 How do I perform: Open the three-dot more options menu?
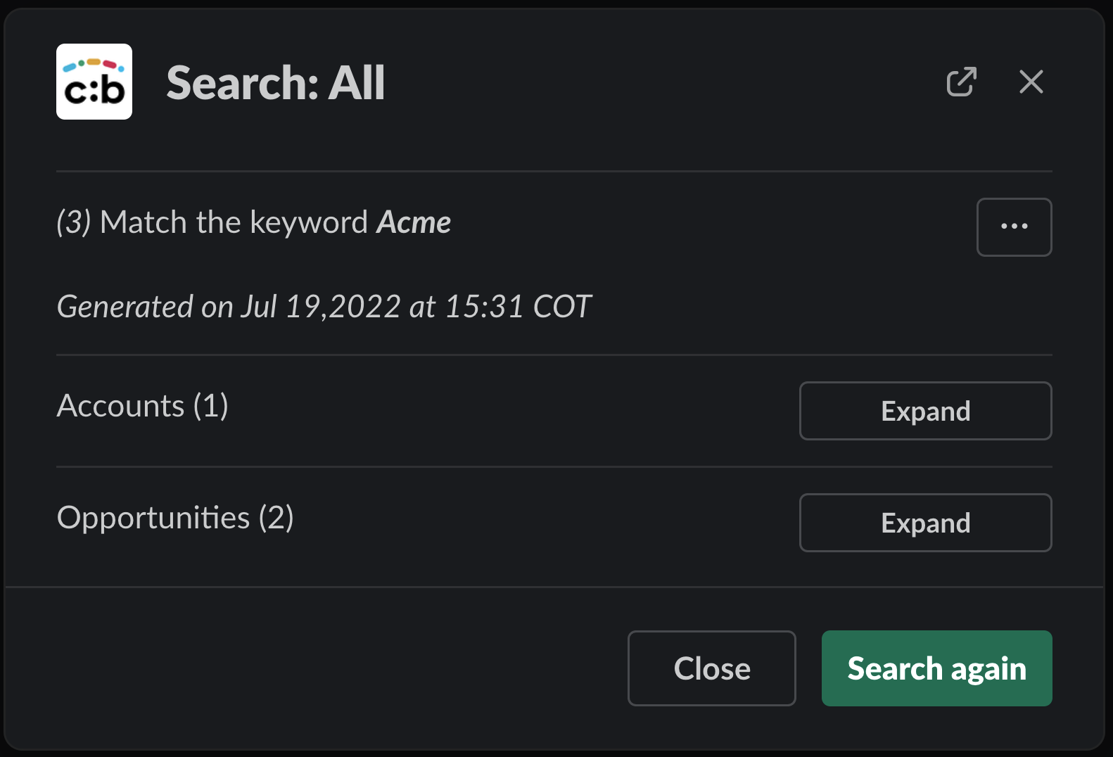1014,227
